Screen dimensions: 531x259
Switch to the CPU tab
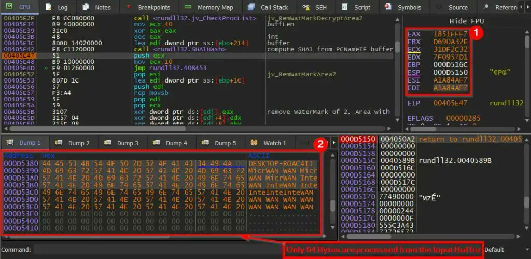coord(19,7)
